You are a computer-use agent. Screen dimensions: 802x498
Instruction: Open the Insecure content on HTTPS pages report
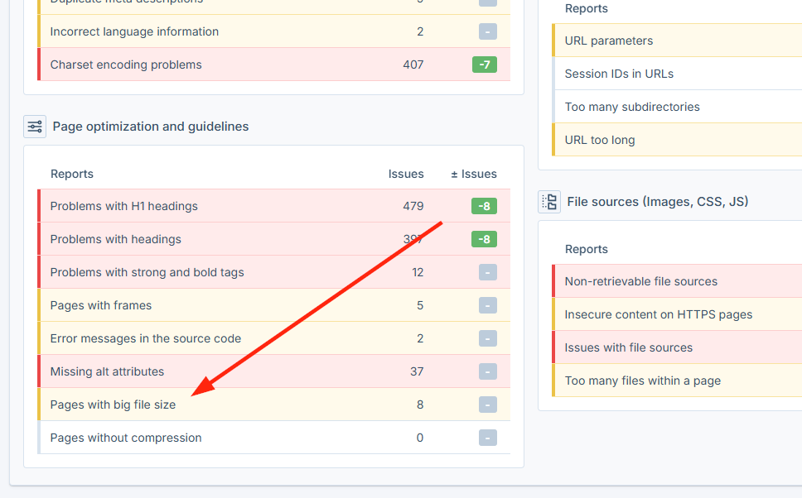(659, 314)
